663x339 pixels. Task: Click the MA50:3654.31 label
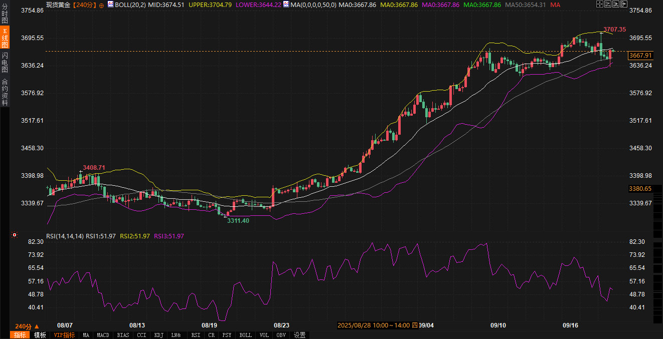click(x=525, y=5)
